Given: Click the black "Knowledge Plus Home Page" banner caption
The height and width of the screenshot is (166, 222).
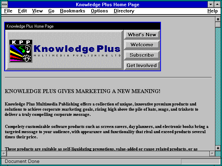Looking at the screenshot, I should (30, 26).
